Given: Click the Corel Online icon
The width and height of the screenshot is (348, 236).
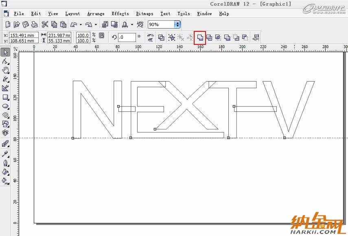Looking at the screenshot, I should pyautogui.click(x=140, y=24).
